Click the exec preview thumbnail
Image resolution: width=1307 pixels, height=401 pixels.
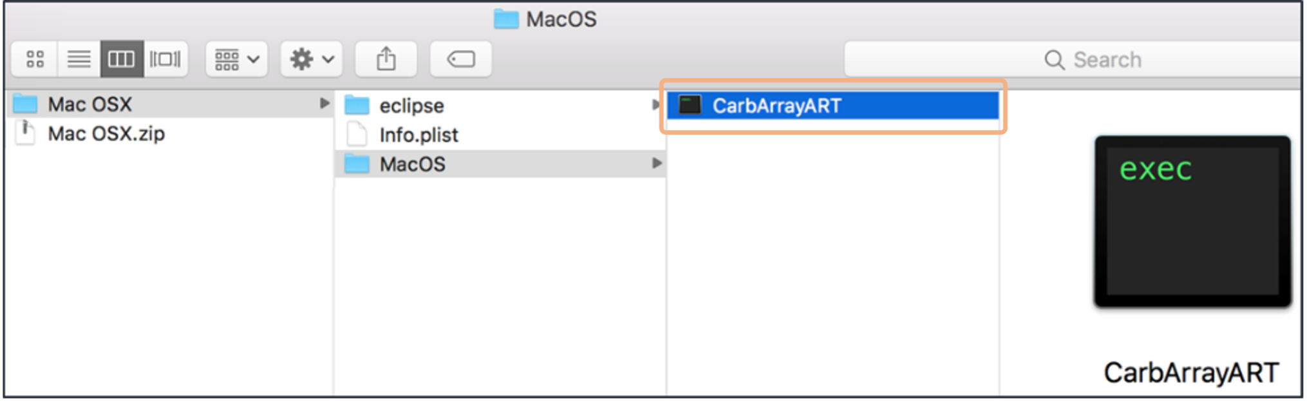[1192, 221]
